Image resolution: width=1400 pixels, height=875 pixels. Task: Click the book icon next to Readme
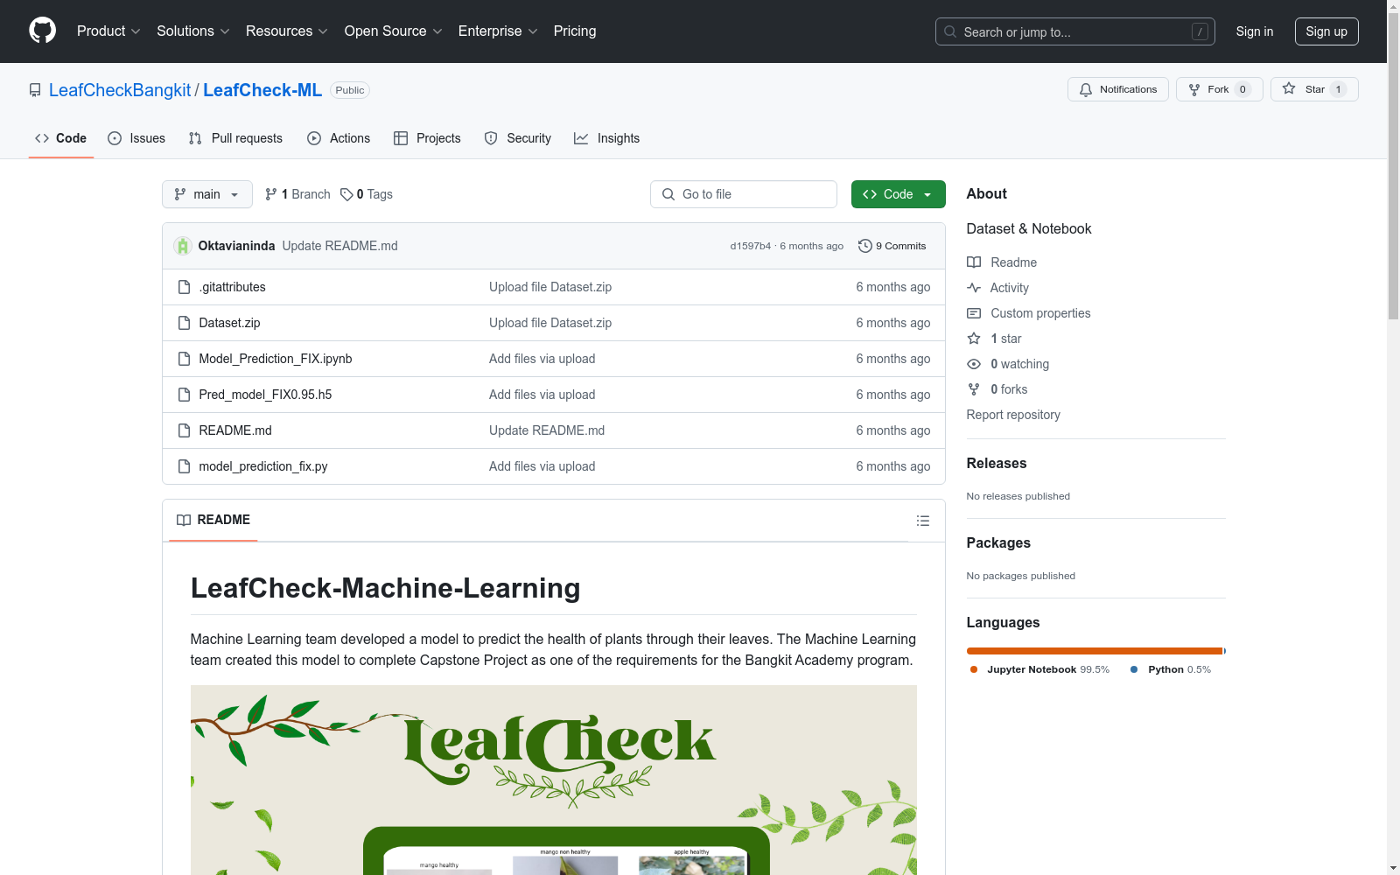(x=974, y=262)
